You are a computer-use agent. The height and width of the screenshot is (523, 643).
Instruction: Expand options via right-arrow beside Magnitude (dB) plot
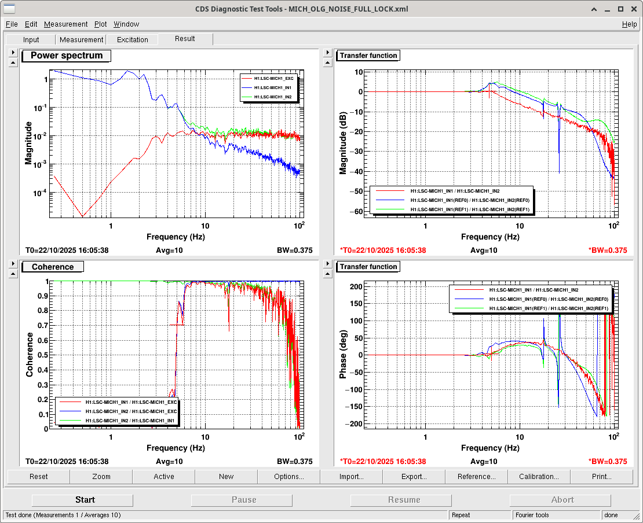pyautogui.click(x=328, y=53)
